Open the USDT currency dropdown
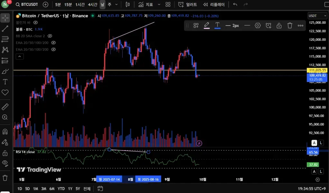This screenshot has height=193, width=329. coord(317,15)
